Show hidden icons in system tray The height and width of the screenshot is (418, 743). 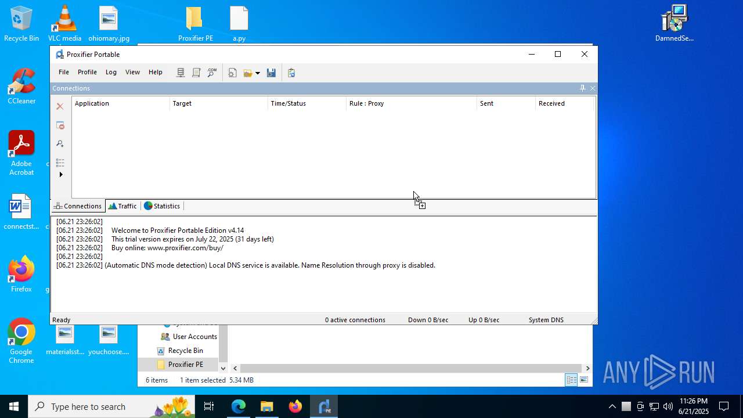(x=612, y=406)
